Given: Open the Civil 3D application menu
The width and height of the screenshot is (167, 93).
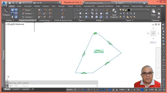Looking at the screenshot, I should [x=4, y=4].
